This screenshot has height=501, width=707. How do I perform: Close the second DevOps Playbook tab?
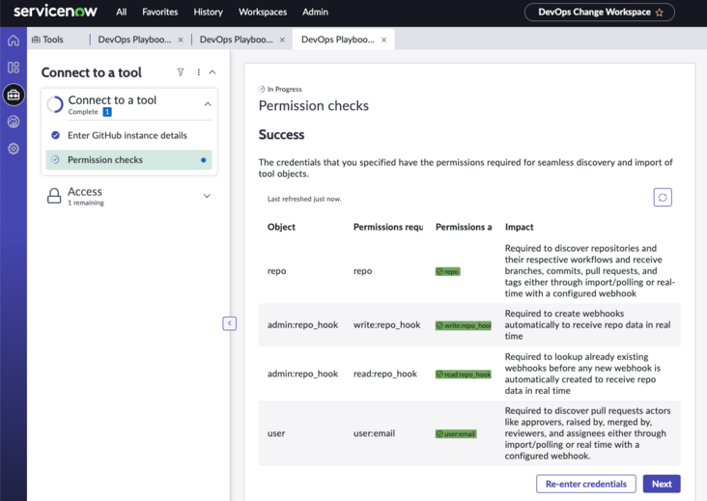(282, 40)
